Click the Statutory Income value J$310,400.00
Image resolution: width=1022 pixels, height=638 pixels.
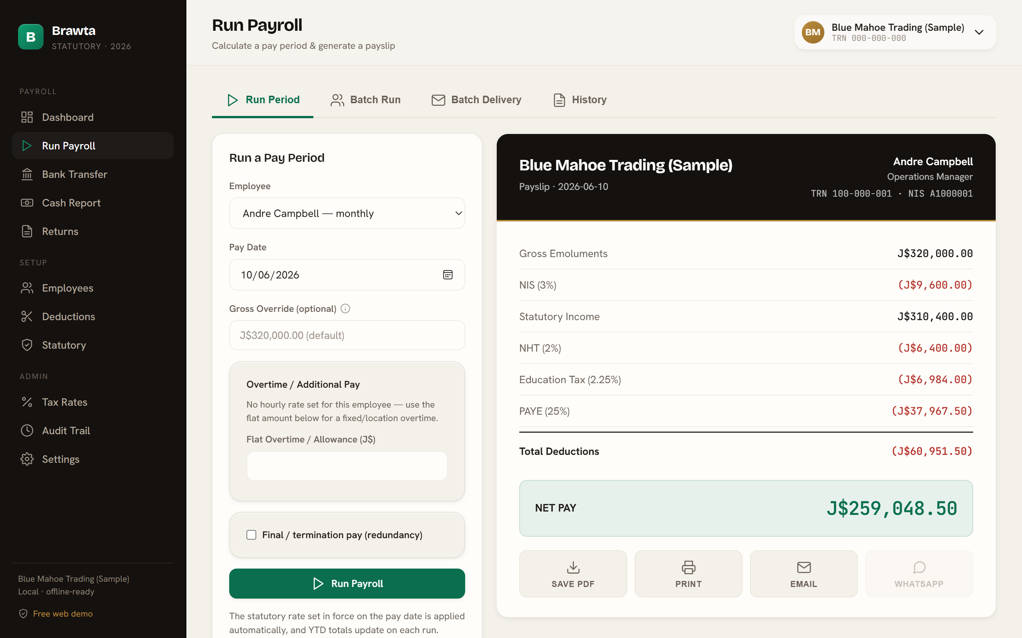click(x=934, y=316)
